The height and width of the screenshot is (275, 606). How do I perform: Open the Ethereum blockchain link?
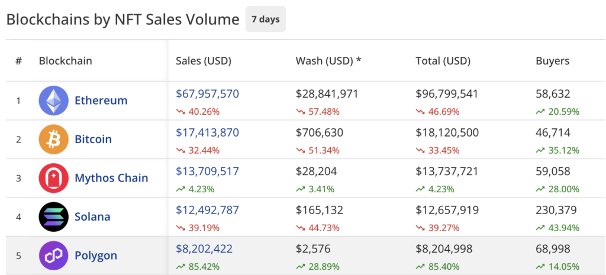[101, 101]
